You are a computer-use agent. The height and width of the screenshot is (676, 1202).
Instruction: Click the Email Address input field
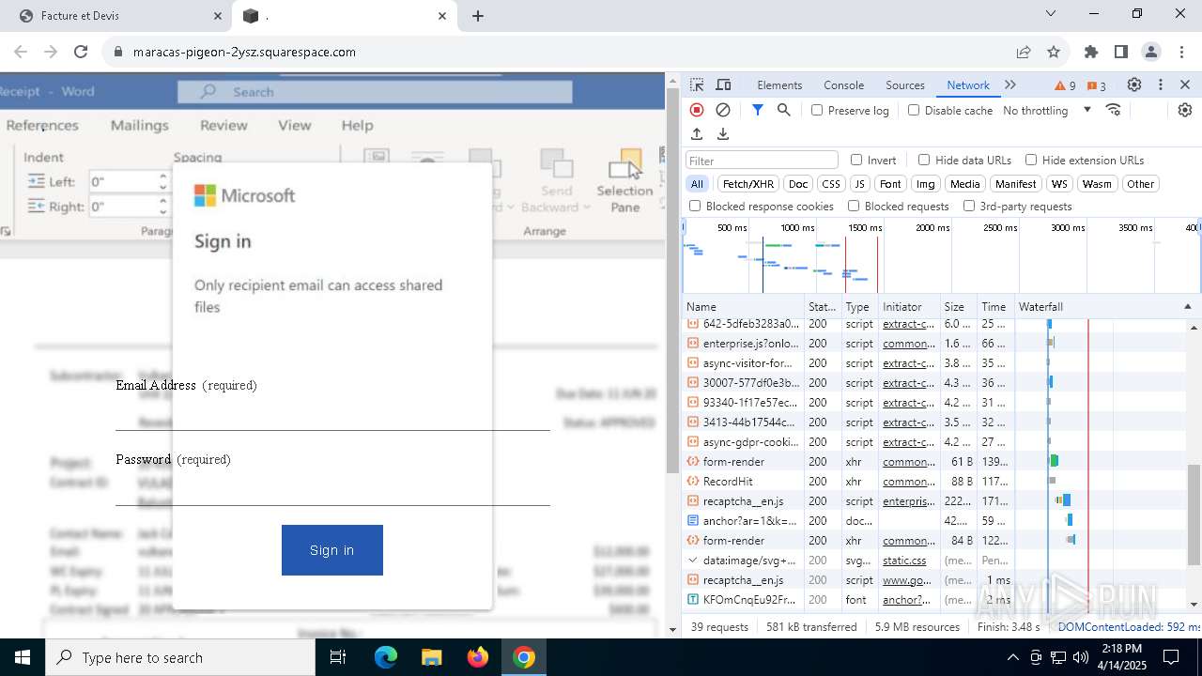click(x=332, y=413)
